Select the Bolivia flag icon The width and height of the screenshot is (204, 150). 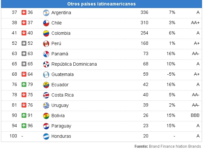pos(46,116)
